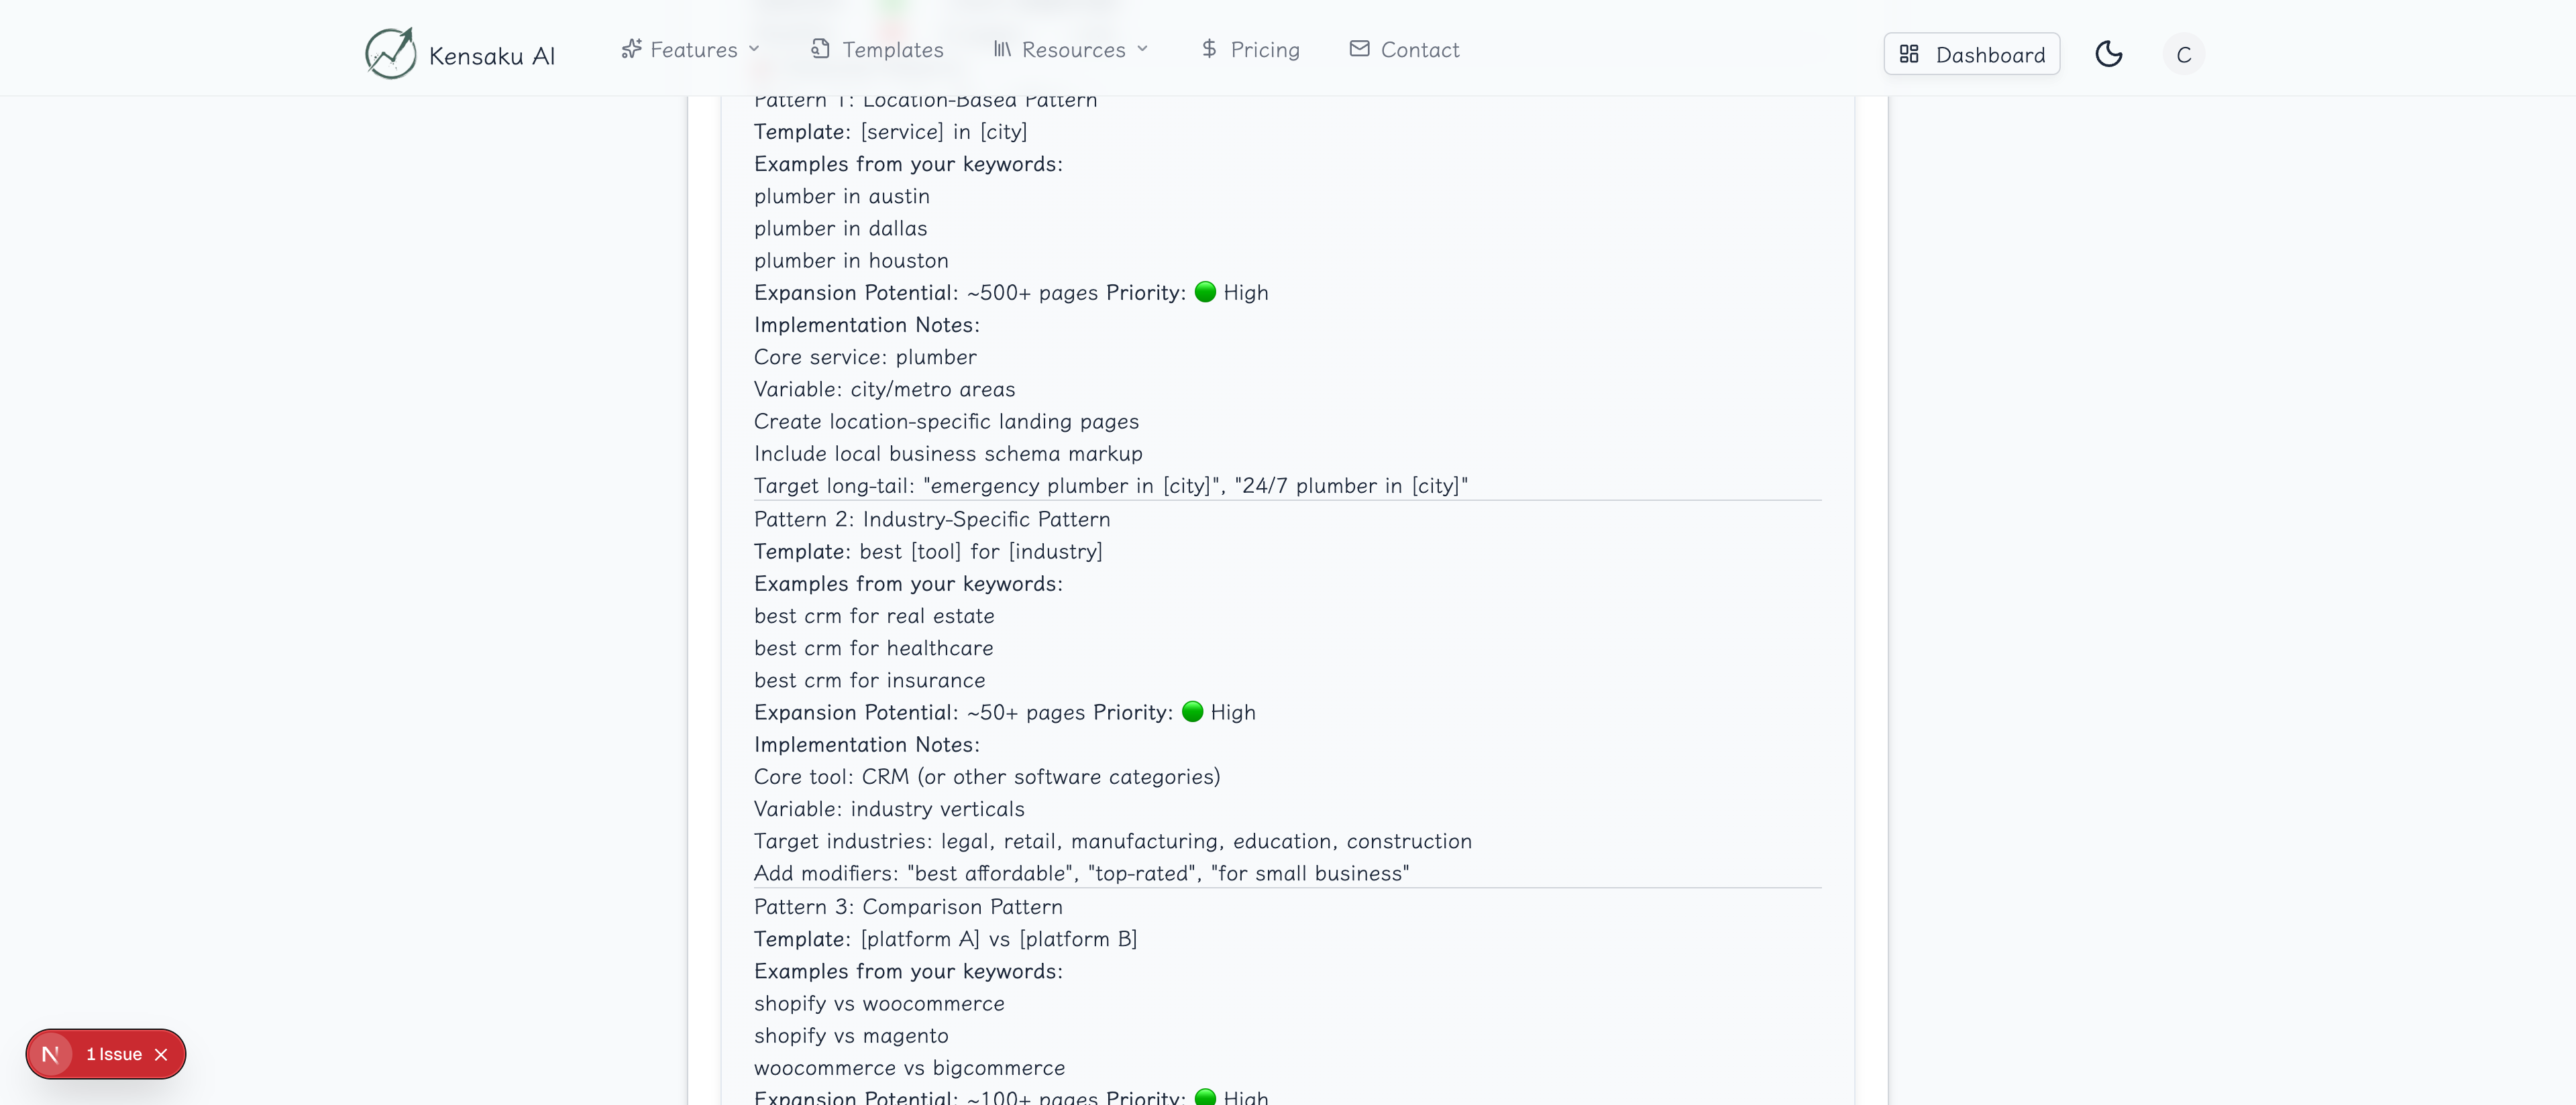Viewport: 2576px width, 1105px height.
Task: Open the user avatar C menu
Action: pos(2183,54)
